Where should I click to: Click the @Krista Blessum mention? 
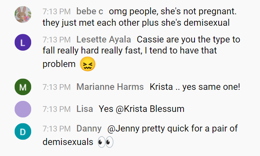pyautogui.click(x=150, y=109)
